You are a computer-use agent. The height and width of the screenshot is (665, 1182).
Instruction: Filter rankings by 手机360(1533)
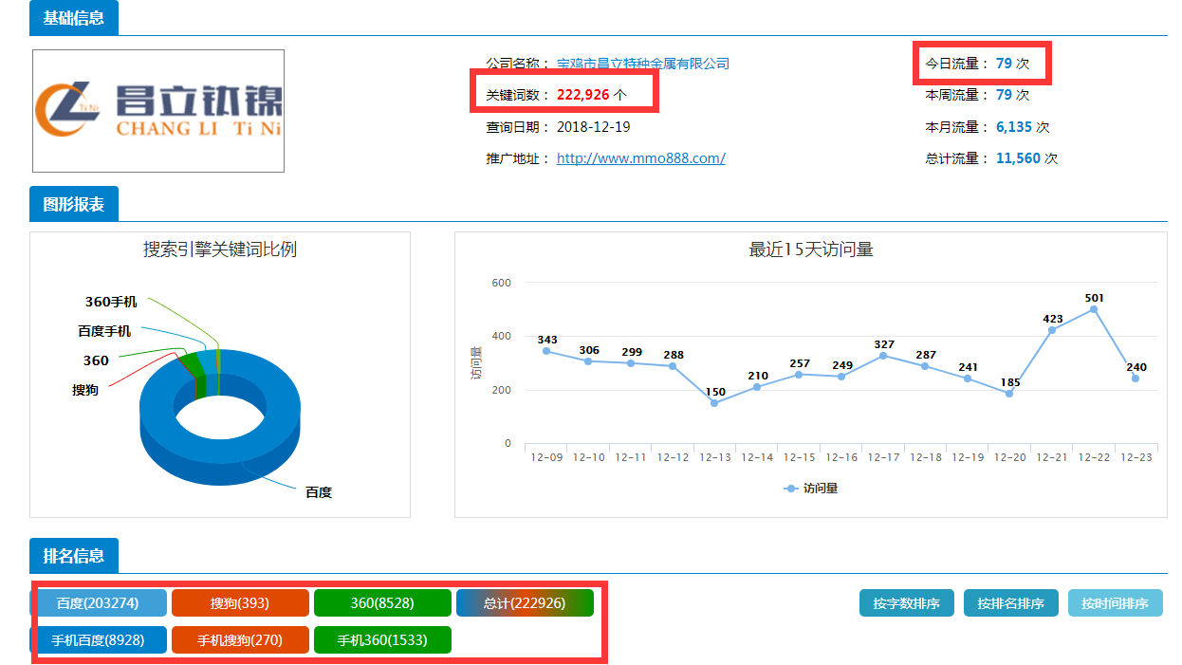pyautogui.click(x=382, y=640)
